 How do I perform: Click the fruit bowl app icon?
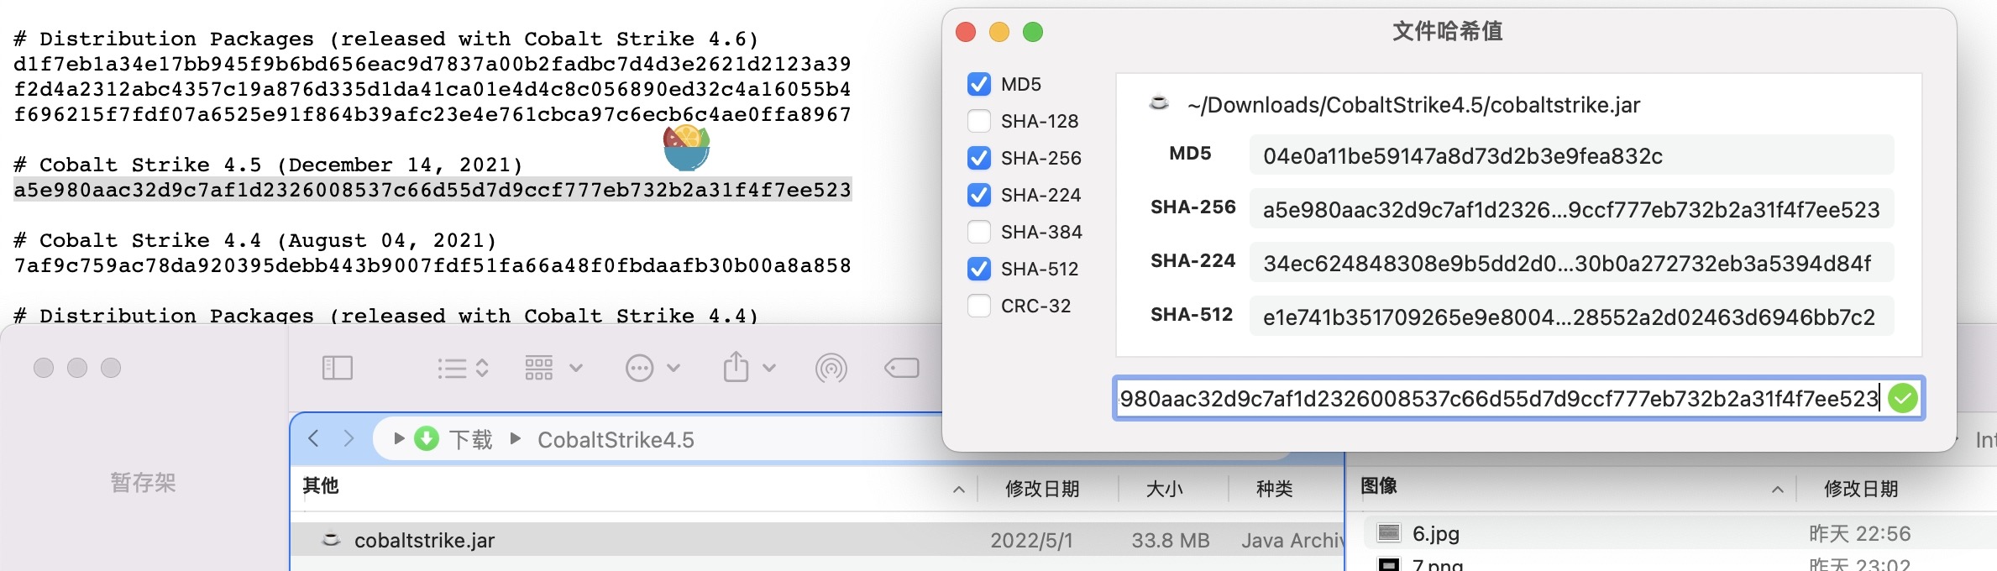pos(686,147)
